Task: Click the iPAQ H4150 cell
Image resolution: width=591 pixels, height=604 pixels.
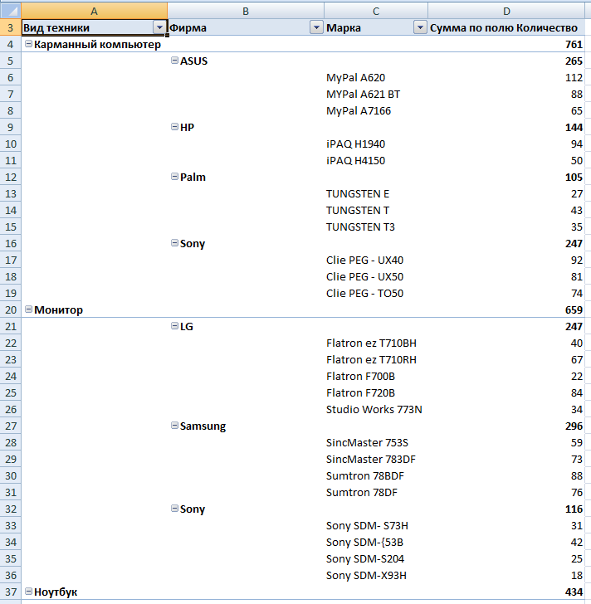Action: pos(376,160)
